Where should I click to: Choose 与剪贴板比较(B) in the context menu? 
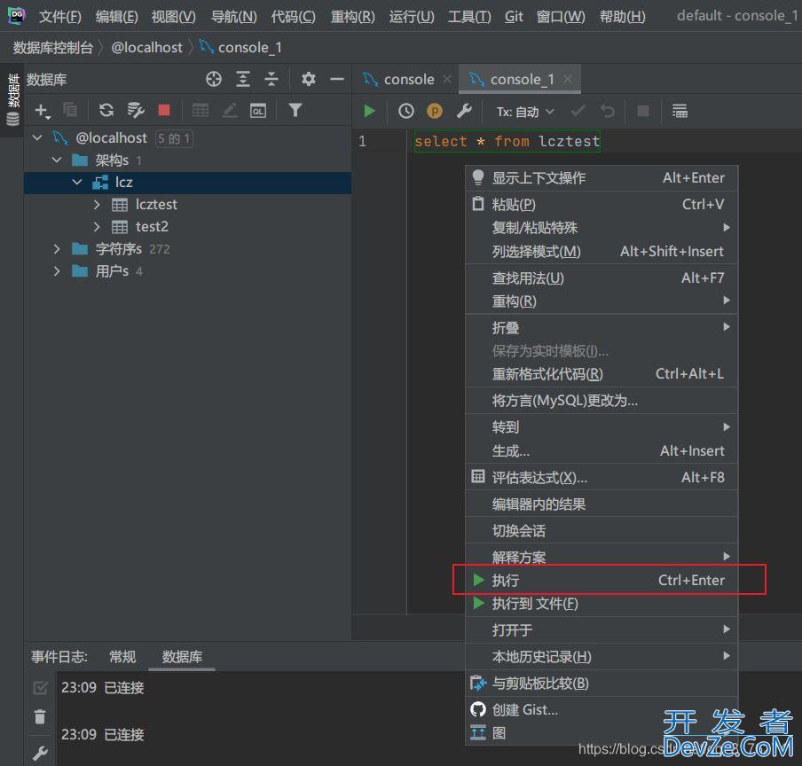[x=601, y=684]
